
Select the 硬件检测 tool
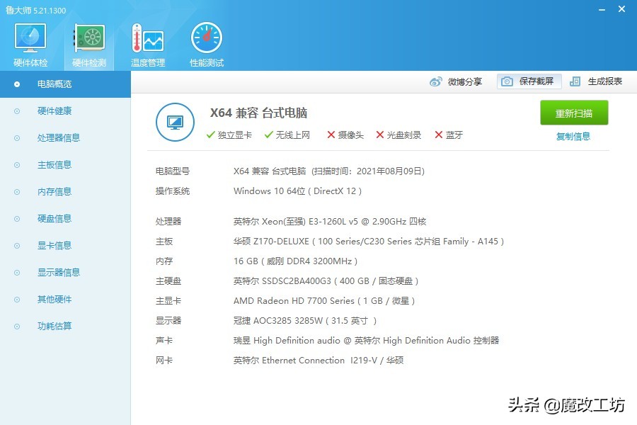coord(88,42)
